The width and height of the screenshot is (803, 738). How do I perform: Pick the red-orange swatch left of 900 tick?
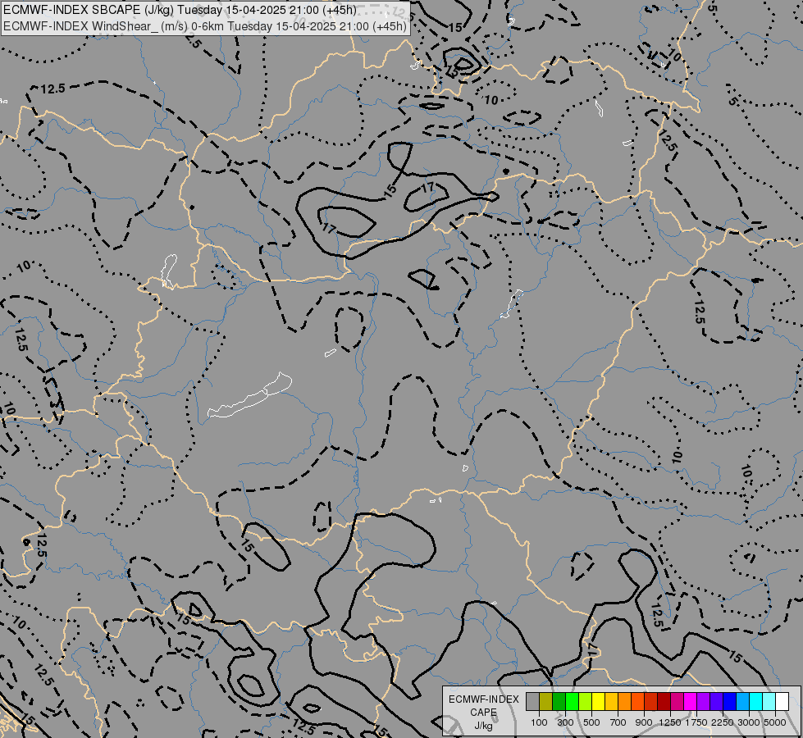pos(637,702)
